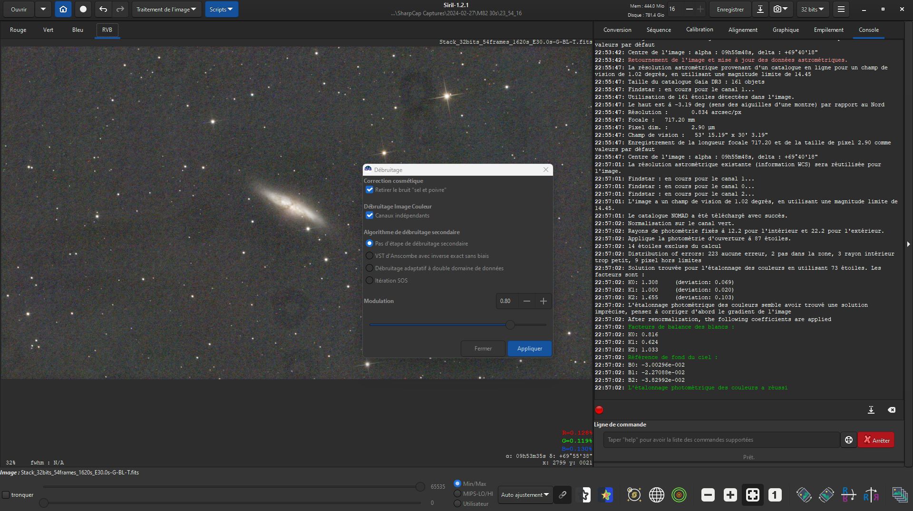Click the Enregistrer button
Viewport: 913px width, 511px height.
coord(730,9)
